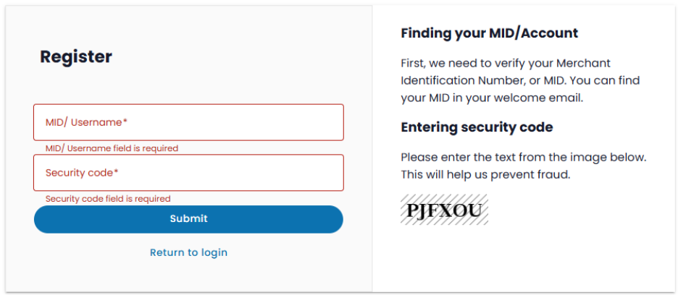Click the Merchant Identification Number paragraph
Viewport: 678px width, 295px height.
[520, 80]
